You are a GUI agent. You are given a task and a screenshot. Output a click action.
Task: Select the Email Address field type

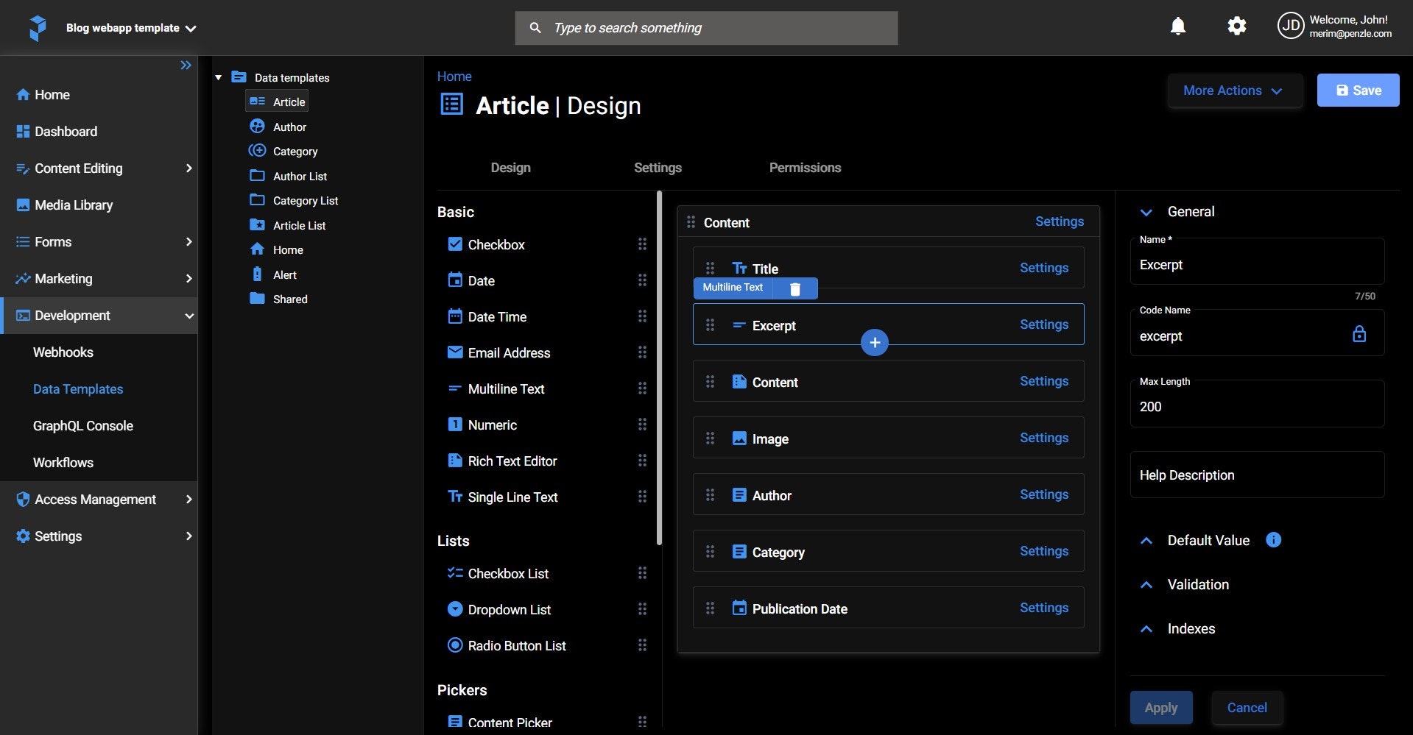pos(498,352)
